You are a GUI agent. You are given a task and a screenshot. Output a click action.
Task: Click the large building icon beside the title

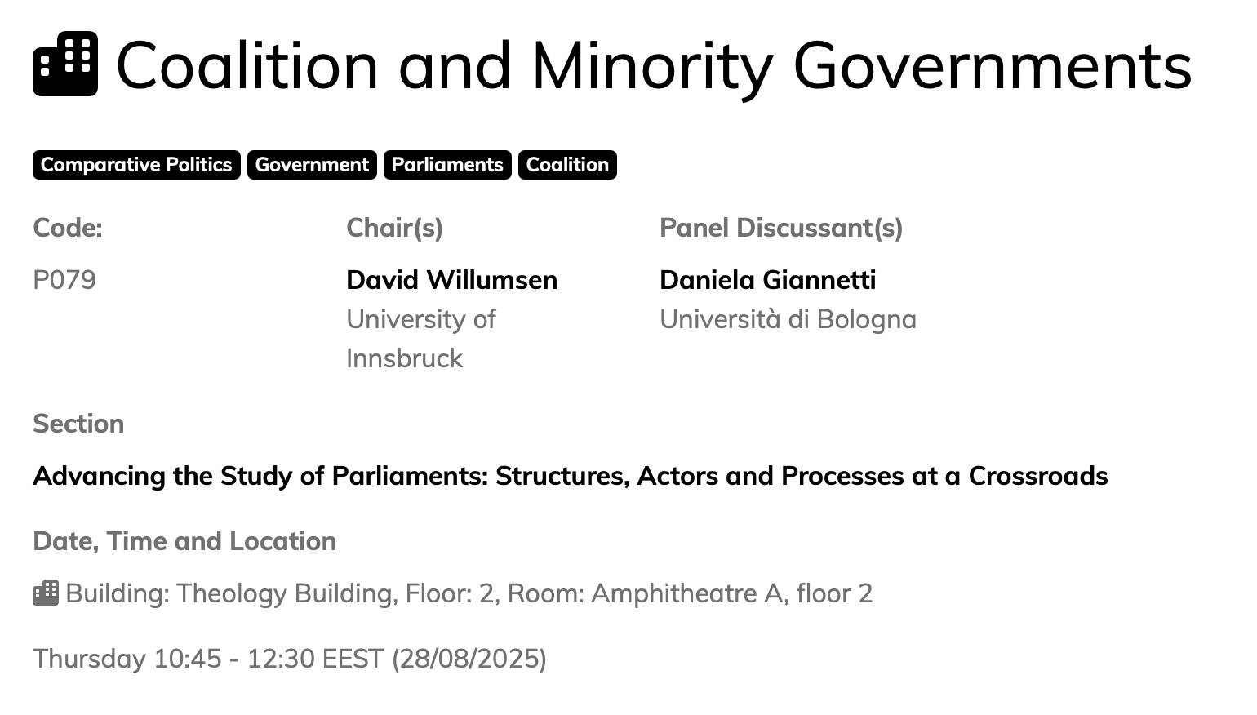pos(65,64)
